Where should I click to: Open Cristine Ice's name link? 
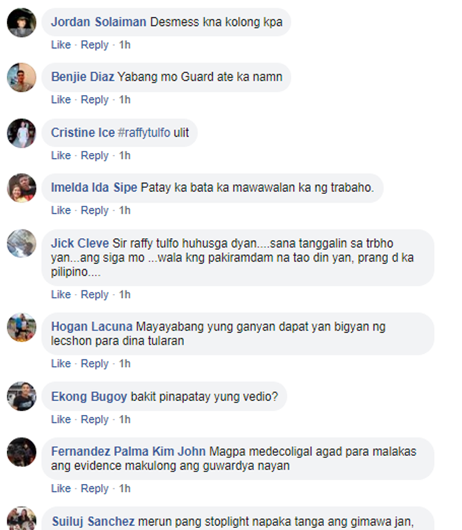pos(83,132)
